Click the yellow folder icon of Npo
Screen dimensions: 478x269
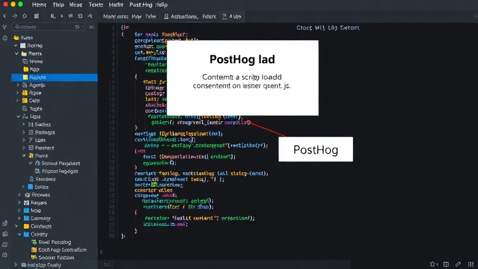tap(26, 69)
